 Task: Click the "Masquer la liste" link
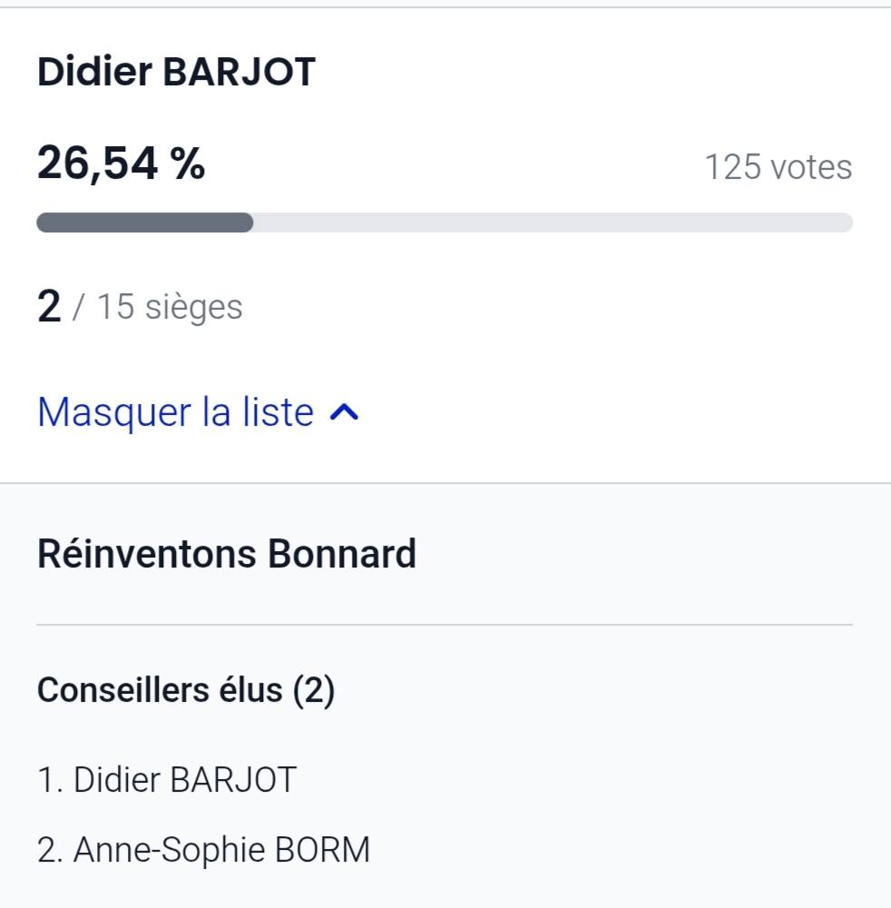175,412
